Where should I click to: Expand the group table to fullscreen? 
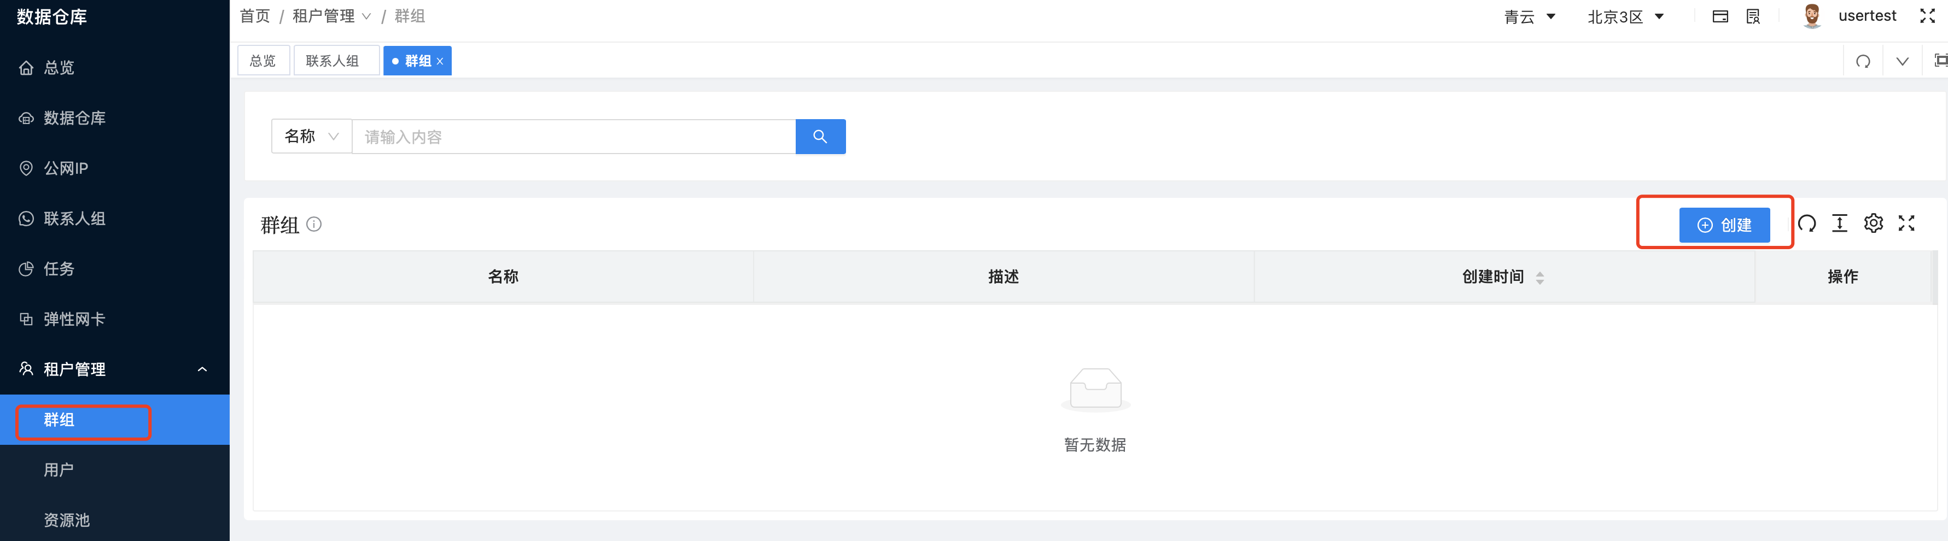[1906, 224]
